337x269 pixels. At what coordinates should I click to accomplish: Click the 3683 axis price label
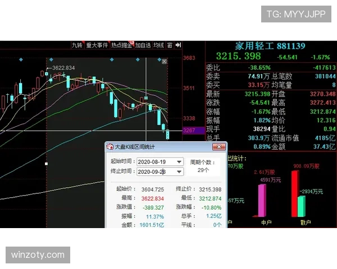189,58
